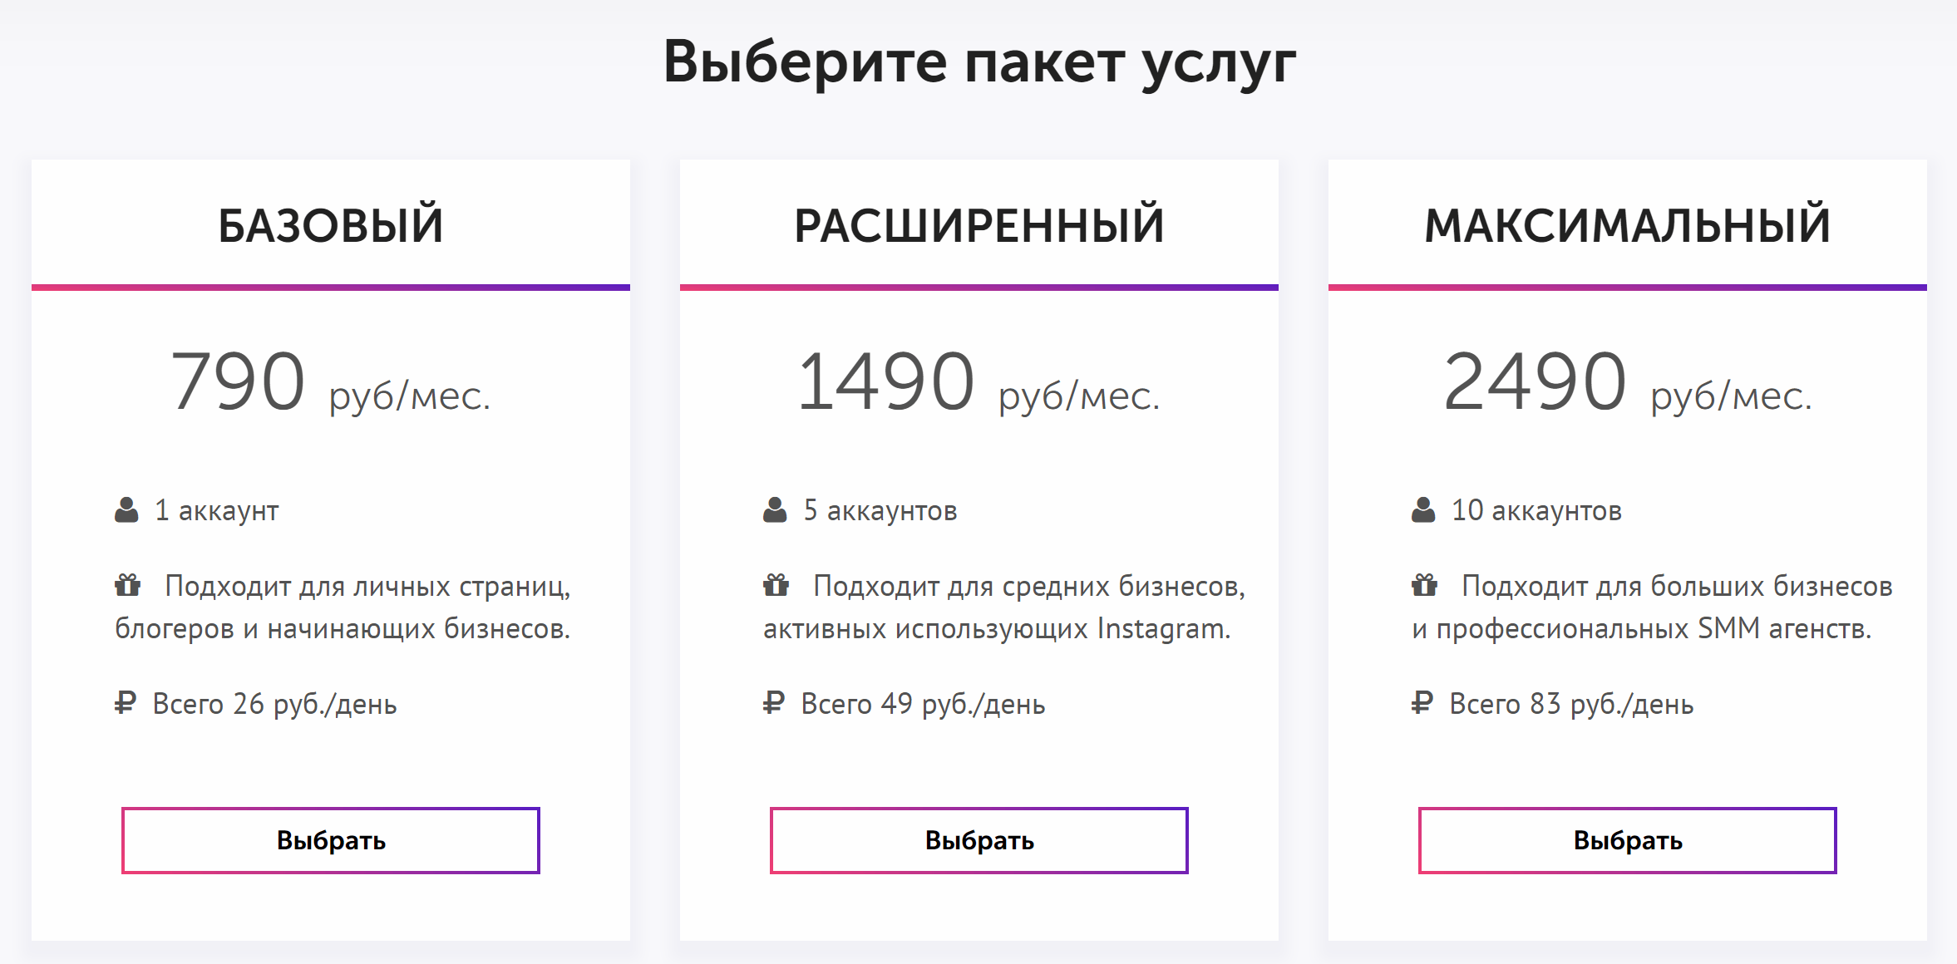Click the gift icon in the Максимальный plan

1424,586
